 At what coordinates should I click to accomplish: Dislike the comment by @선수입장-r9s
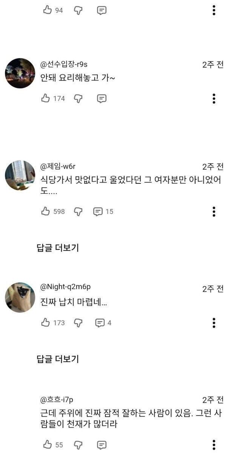point(78,98)
